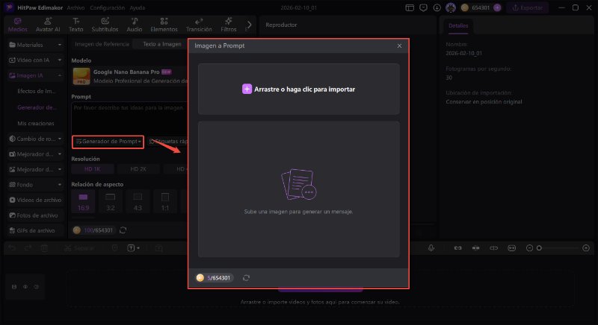This screenshot has width=598, height=325.
Task: Click the 5/654301 credit counter
Action: (x=215, y=278)
